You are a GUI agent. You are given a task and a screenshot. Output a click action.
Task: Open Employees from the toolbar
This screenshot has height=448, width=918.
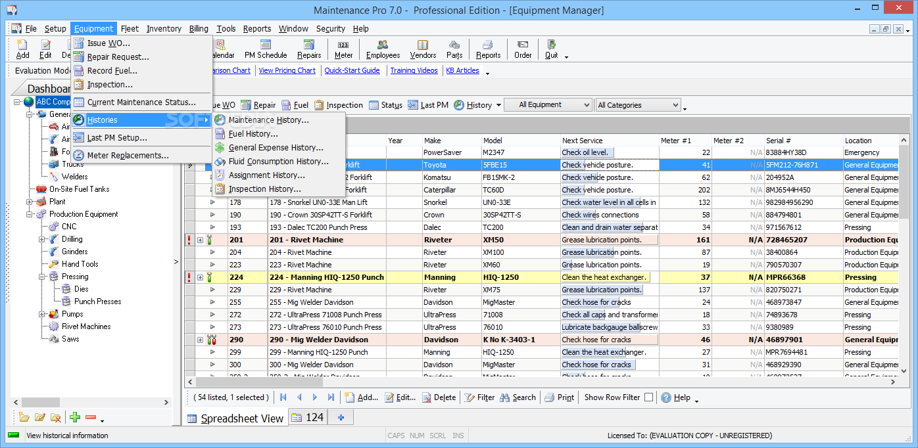pos(383,49)
